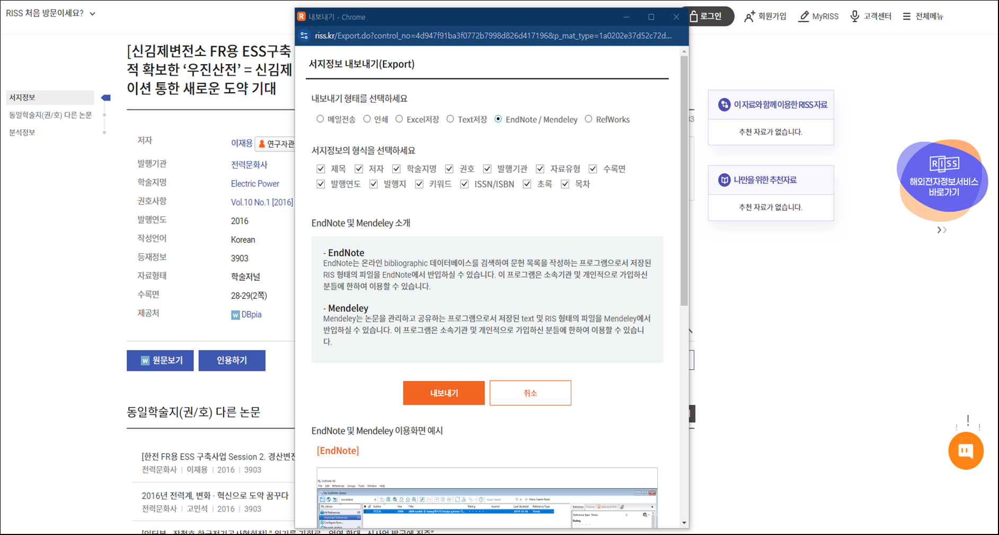Select the EndNote / Mendeley radio option
This screenshot has width=999, height=535.
pyautogui.click(x=498, y=119)
